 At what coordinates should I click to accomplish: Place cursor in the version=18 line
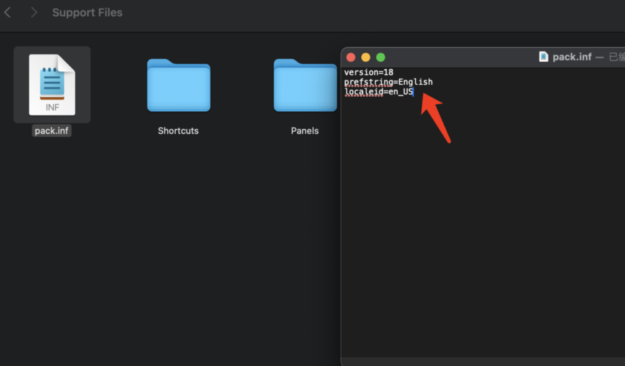(369, 72)
